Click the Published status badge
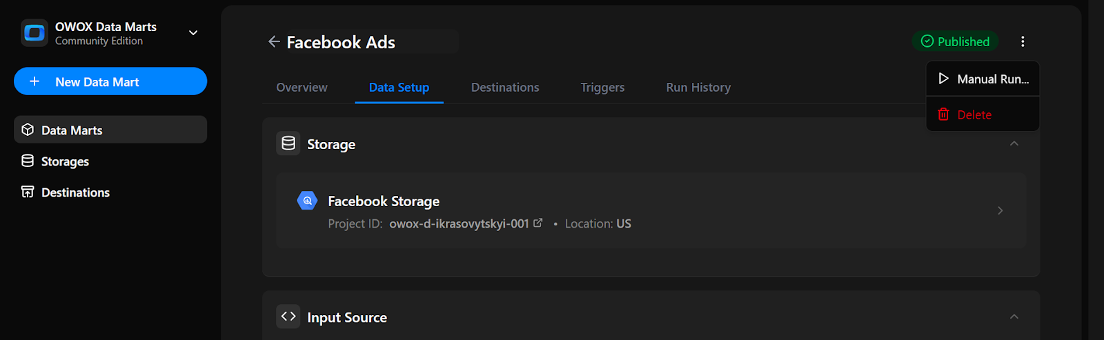The height and width of the screenshot is (340, 1104). (x=955, y=41)
